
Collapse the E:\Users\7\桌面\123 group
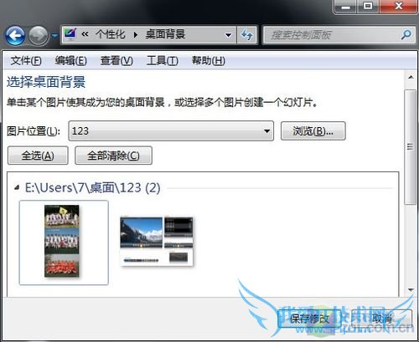17,187
